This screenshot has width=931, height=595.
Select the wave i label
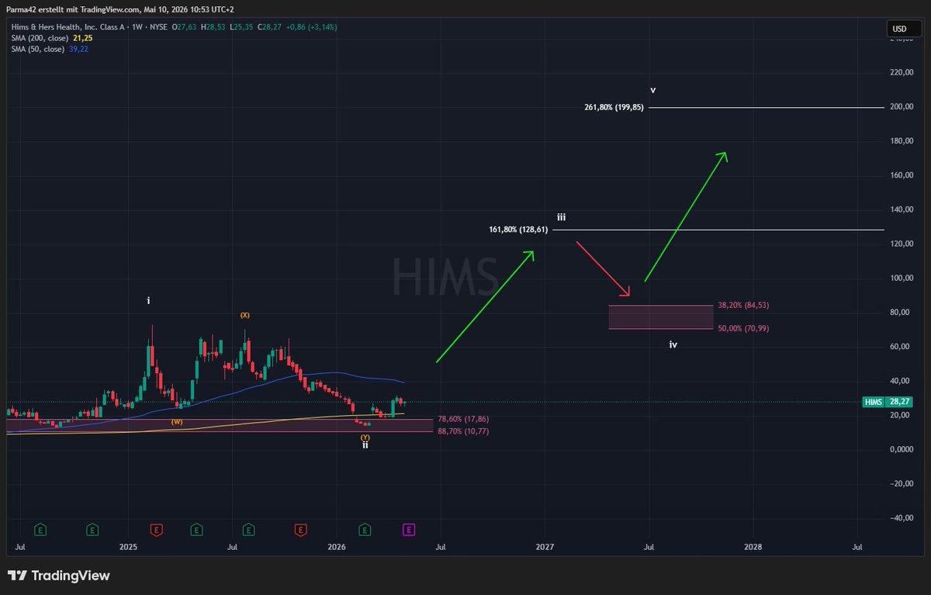(149, 299)
